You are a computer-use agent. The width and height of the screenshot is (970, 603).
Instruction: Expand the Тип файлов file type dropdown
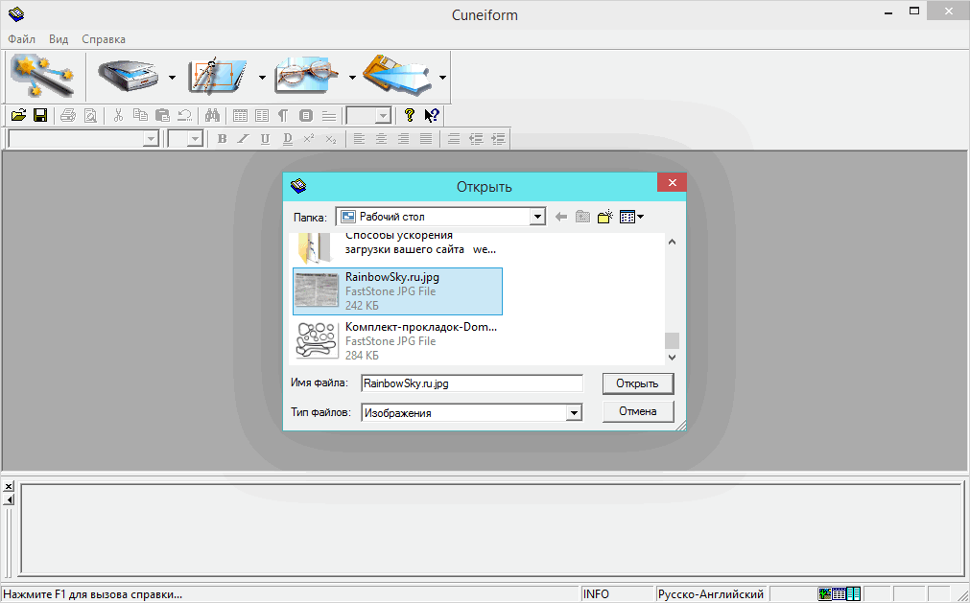pos(574,413)
